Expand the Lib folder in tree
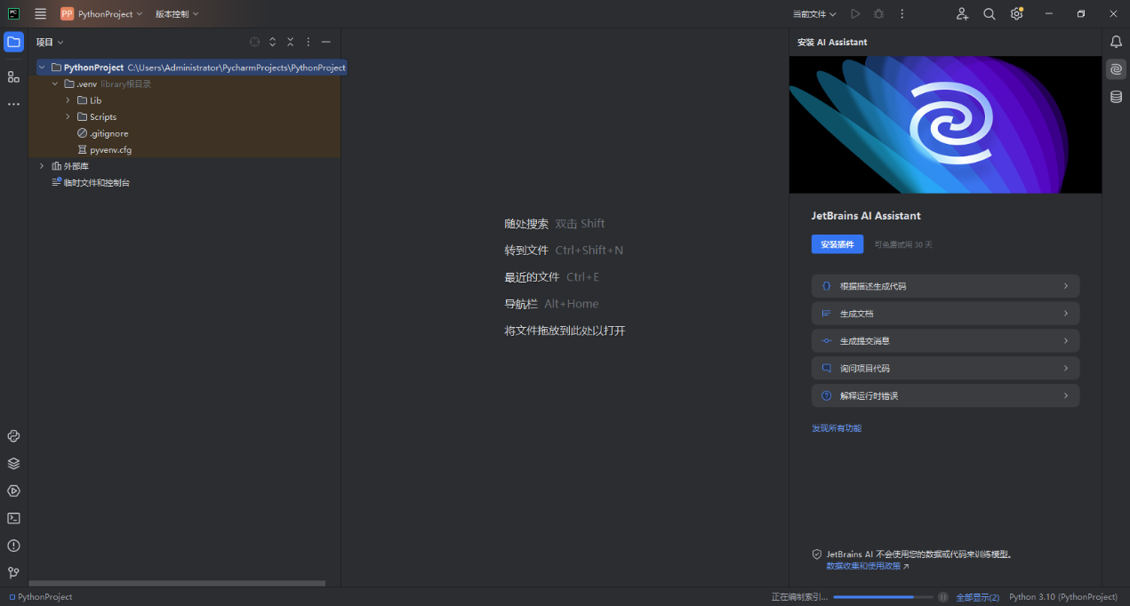The width and height of the screenshot is (1130, 606). pyautogui.click(x=68, y=100)
